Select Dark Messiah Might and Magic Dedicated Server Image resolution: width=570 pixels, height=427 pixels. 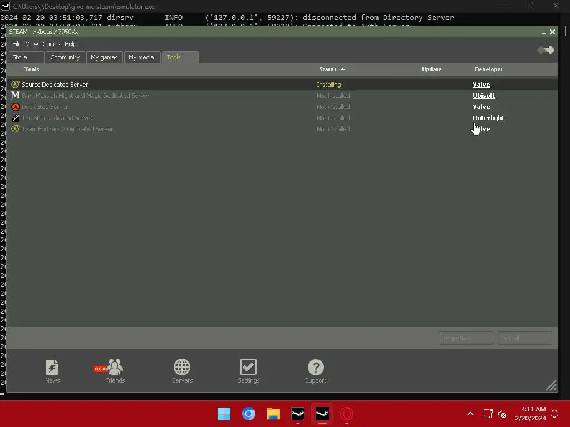282,96
